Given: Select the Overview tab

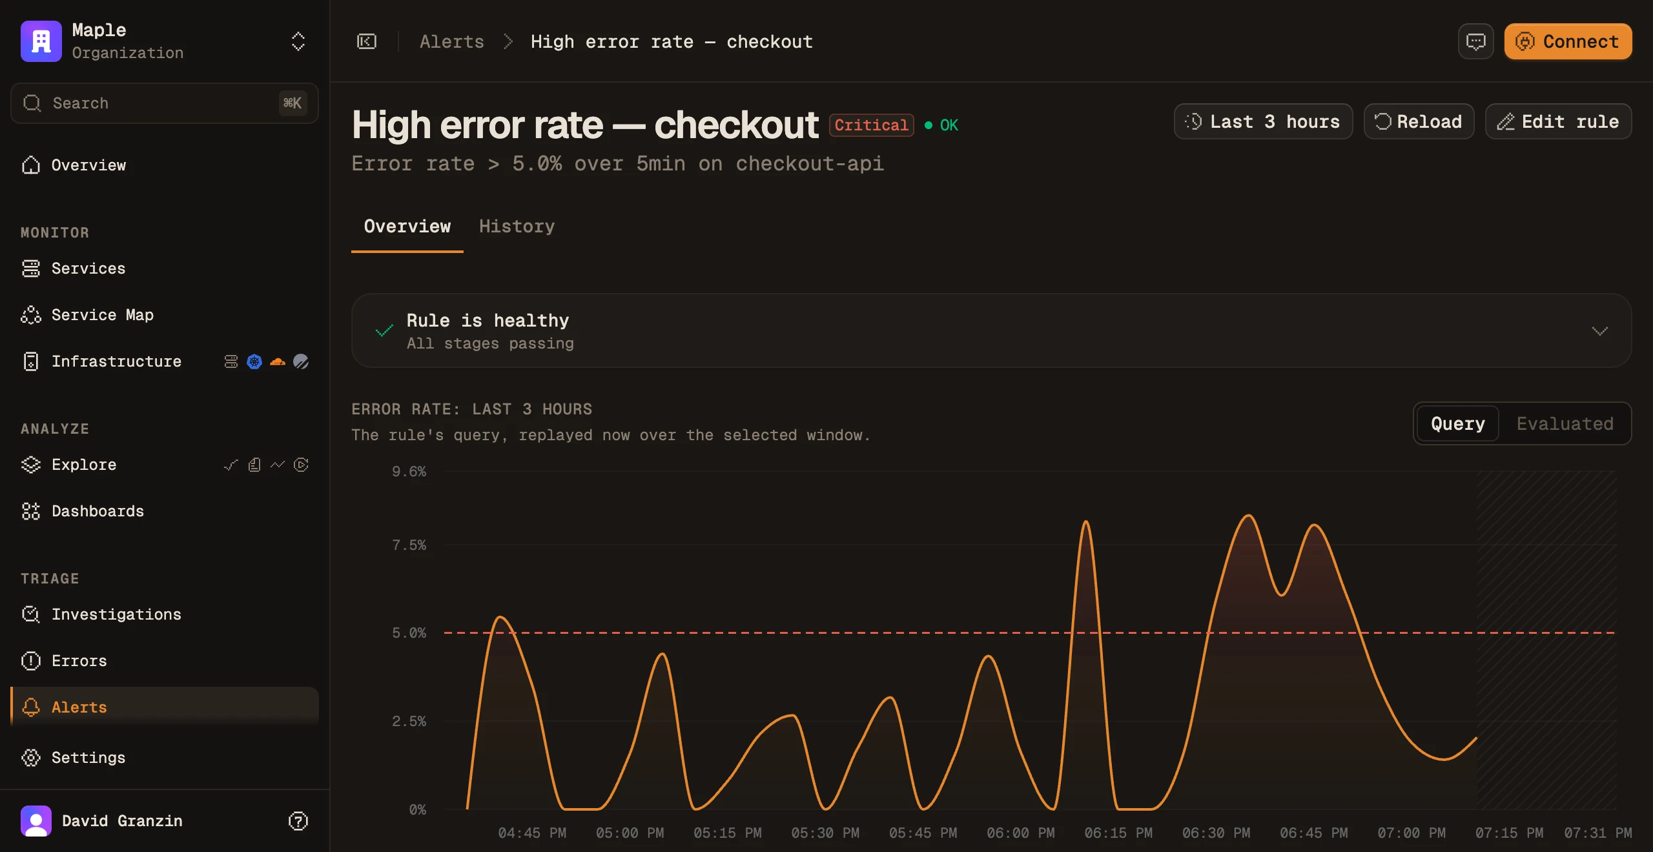Looking at the screenshot, I should coord(407,227).
